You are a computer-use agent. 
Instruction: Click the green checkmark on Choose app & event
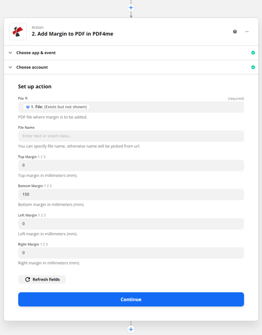(x=253, y=52)
